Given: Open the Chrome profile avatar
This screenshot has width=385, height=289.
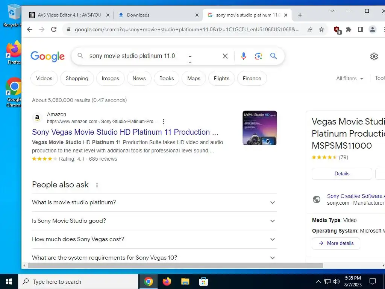Looking at the screenshot, I should point(373,29).
